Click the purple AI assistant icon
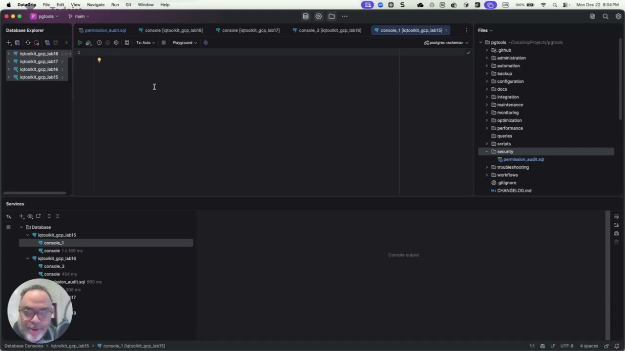The image size is (625, 351). (206, 42)
